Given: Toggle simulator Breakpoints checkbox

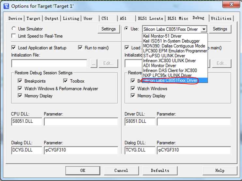Looking at the screenshot, I should click(x=20, y=81).
